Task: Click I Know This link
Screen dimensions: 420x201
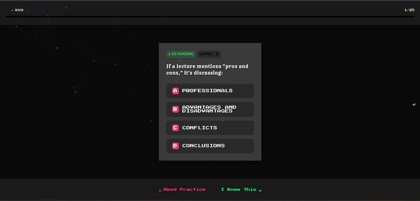Action: click(x=241, y=190)
